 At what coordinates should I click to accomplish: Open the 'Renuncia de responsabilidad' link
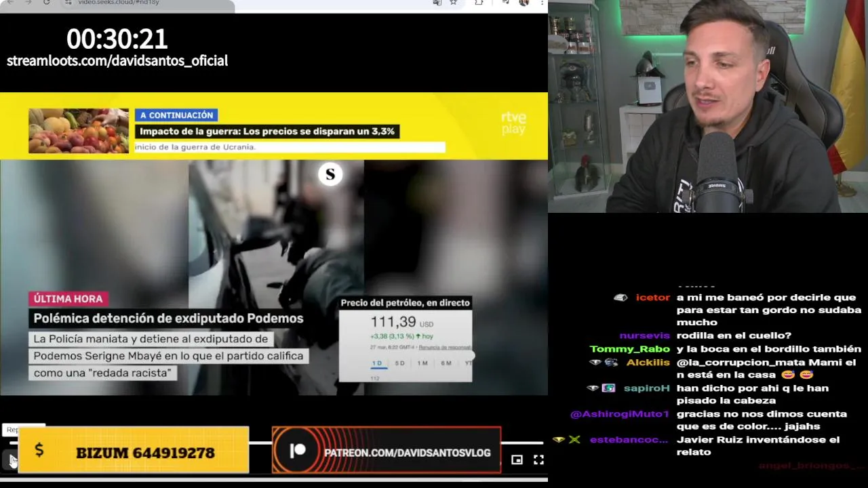445,347
